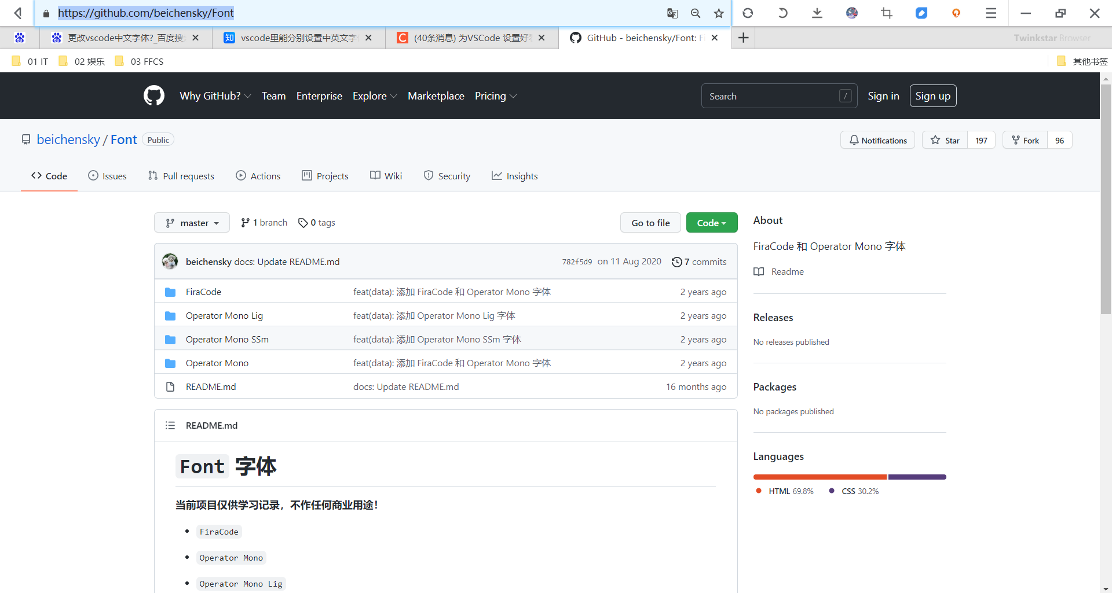Open the downloads icon in toolbar
Viewport: 1112px width, 593px height.
[x=817, y=13]
